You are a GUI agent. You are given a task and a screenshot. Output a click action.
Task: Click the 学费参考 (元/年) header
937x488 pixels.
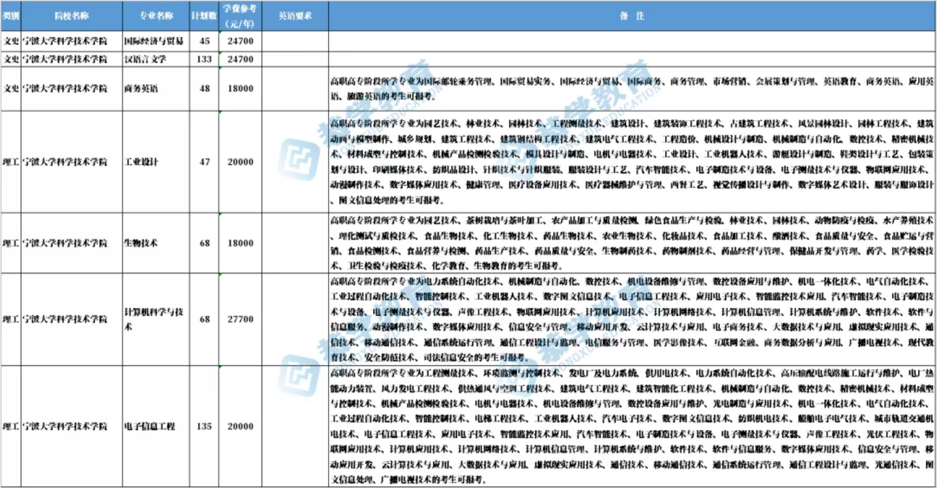click(240, 16)
